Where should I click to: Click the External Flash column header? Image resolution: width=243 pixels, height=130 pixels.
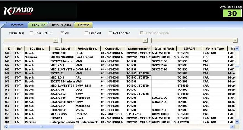(x=164, y=49)
